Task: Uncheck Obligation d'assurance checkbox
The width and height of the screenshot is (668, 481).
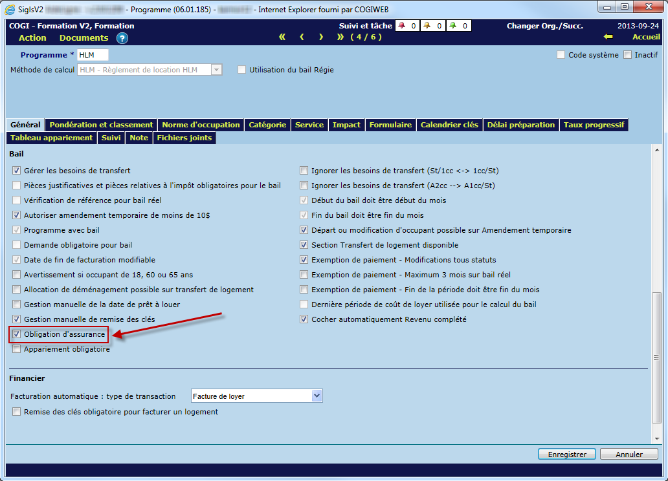Action: click(x=17, y=334)
